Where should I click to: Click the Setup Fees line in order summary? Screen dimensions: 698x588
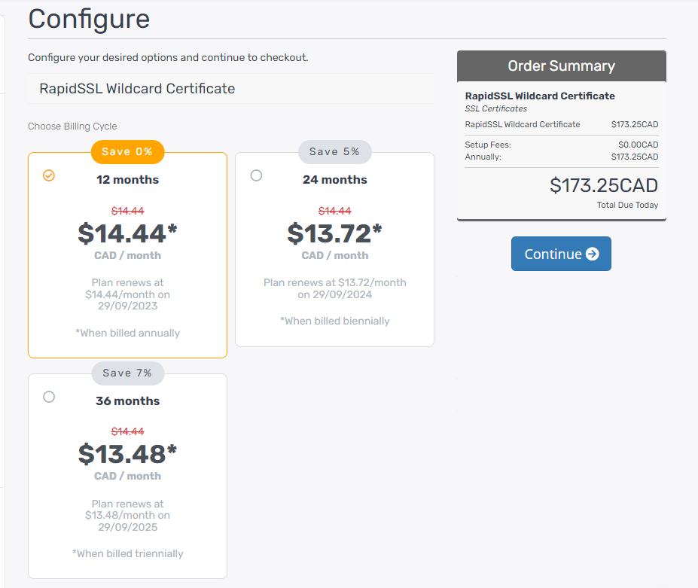[x=488, y=145]
